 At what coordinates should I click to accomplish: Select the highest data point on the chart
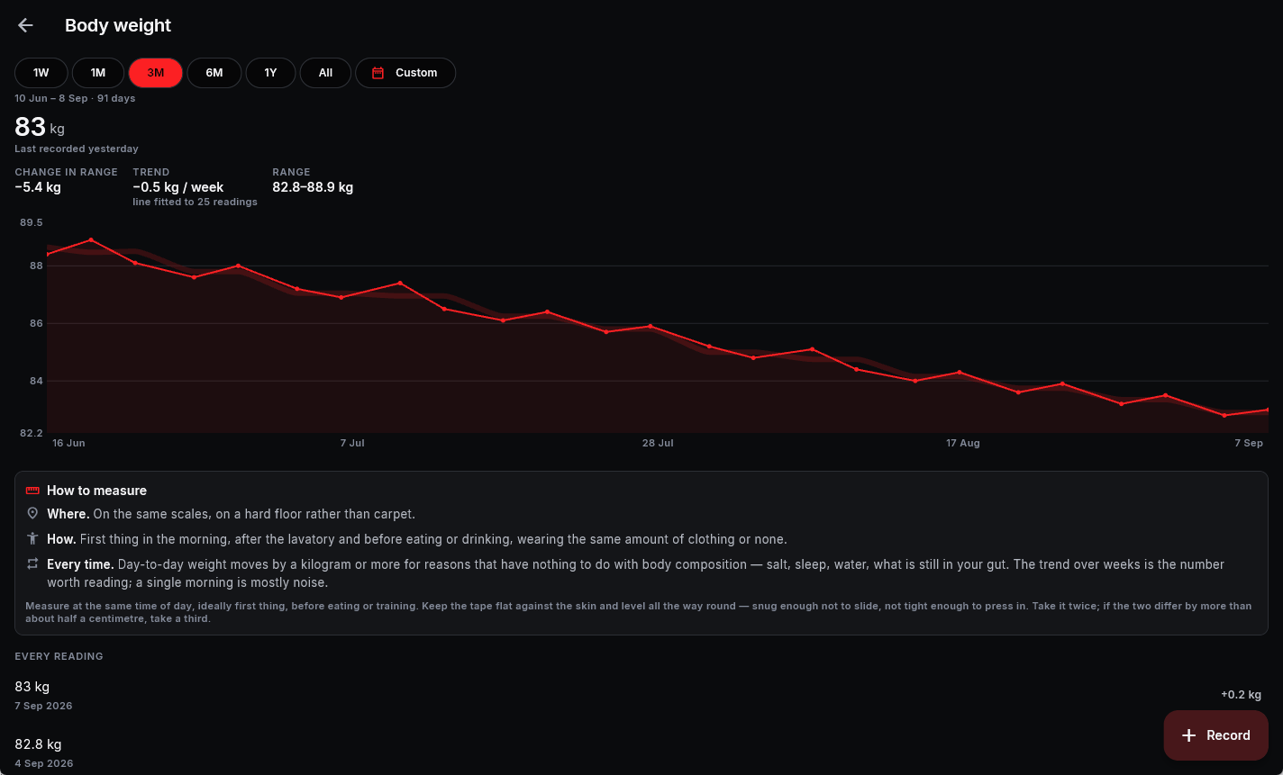pyautogui.click(x=91, y=239)
